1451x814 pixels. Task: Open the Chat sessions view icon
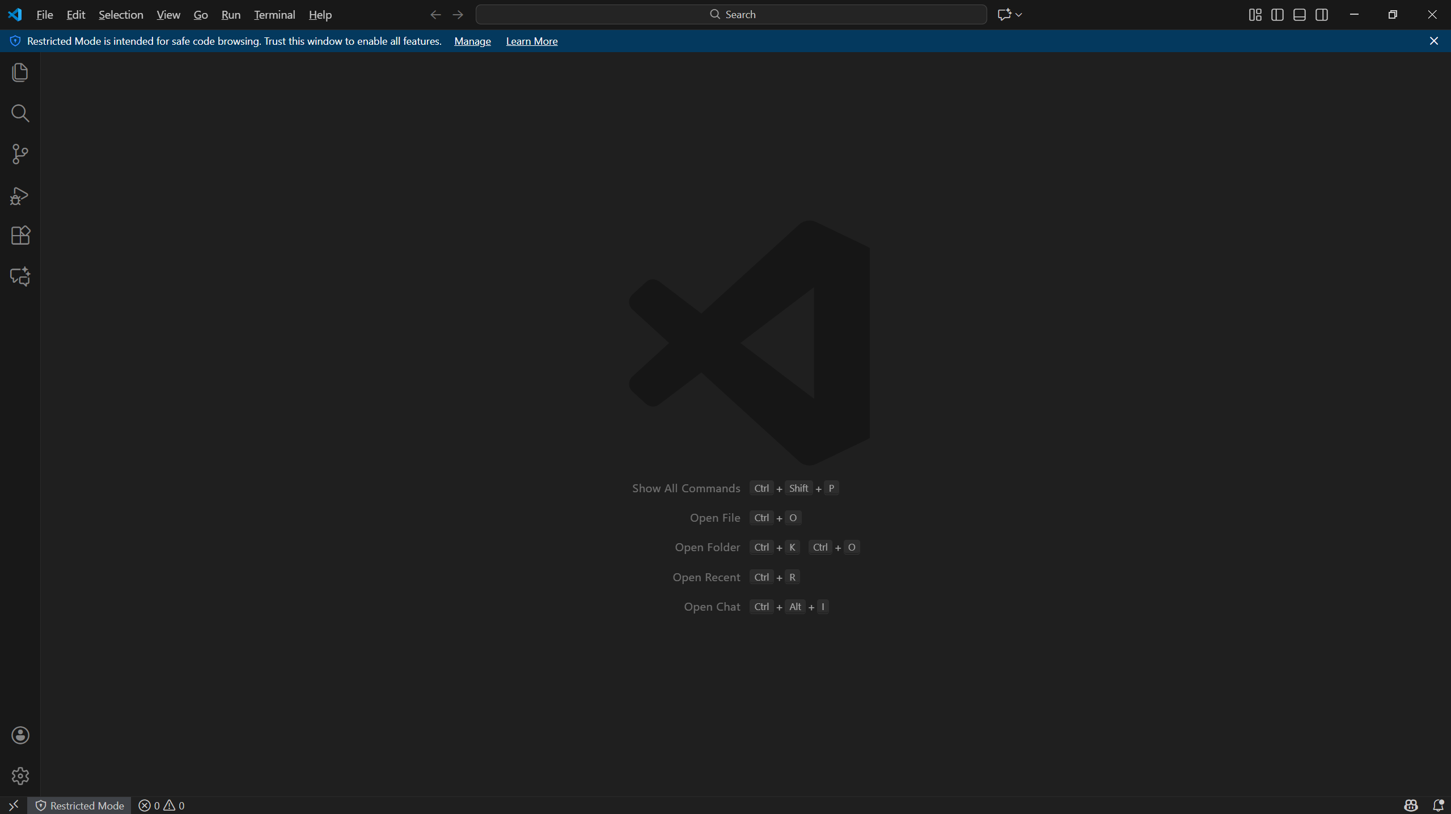[x=20, y=276]
